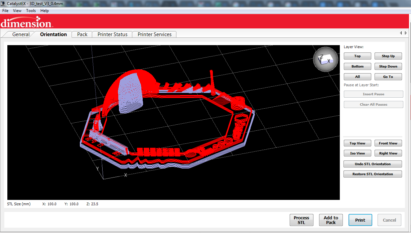This screenshot has width=411, height=233.
Task: Go to Printer Services tab
Action: [154, 34]
